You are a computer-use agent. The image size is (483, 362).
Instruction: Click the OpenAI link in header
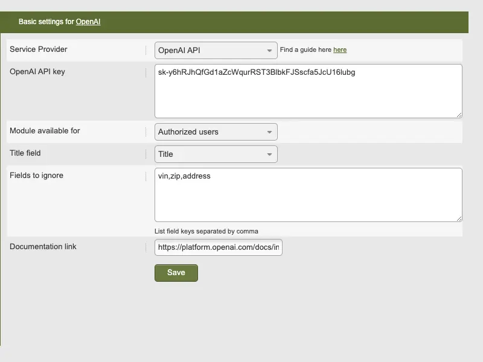pyautogui.click(x=88, y=22)
